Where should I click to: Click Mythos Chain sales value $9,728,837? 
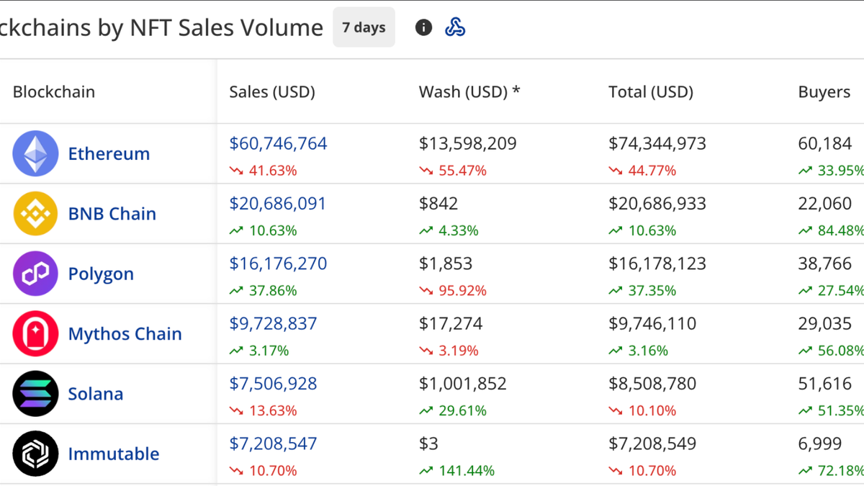[x=273, y=323]
